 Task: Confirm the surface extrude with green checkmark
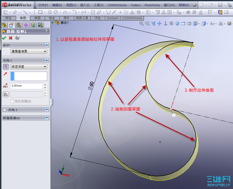(4, 38)
